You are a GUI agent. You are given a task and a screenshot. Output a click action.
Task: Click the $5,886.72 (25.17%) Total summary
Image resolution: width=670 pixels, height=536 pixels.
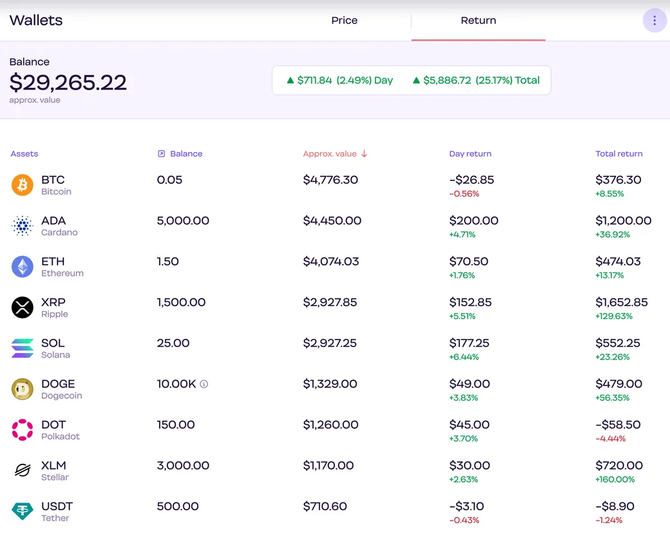(476, 80)
